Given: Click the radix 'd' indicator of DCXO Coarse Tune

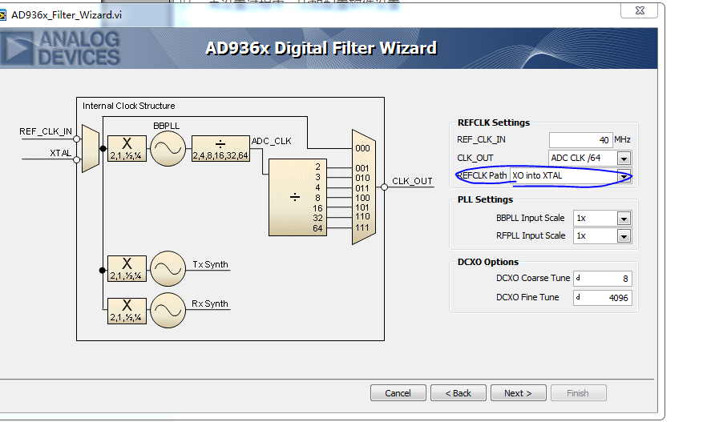Looking at the screenshot, I should (x=578, y=278).
